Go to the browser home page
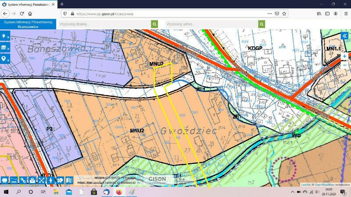The height and width of the screenshot is (197, 351). coord(30,14)
